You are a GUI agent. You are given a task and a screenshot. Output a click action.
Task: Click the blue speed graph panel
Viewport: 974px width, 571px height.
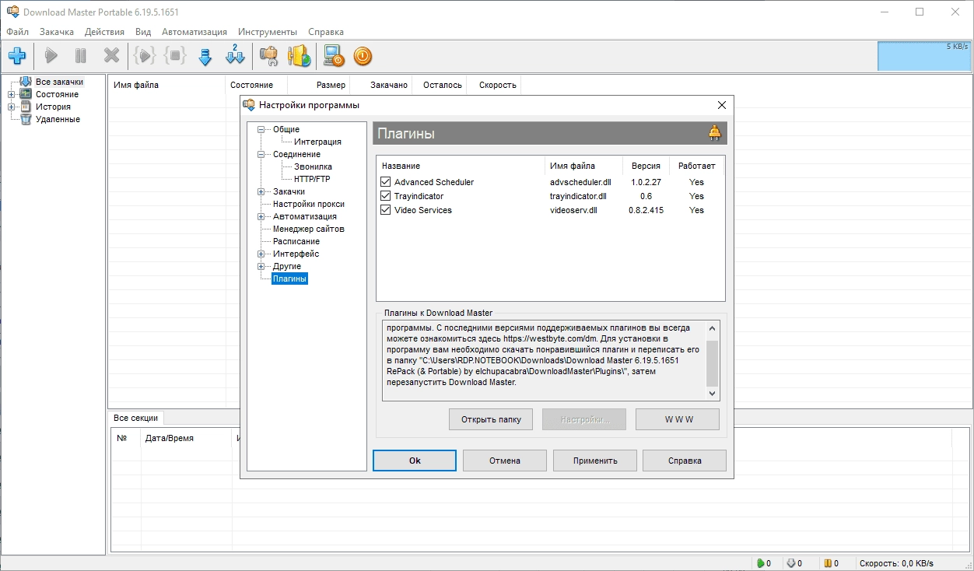[924, 56]
